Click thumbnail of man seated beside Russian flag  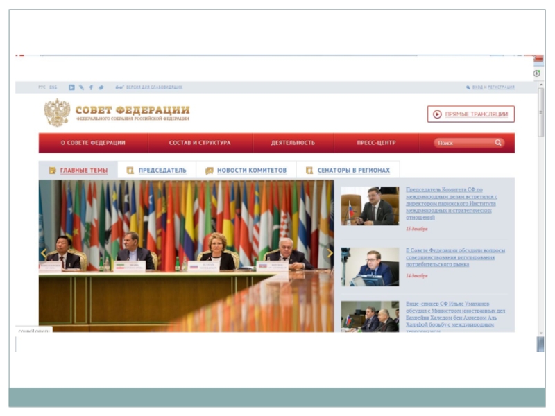pyautogui.click(x=370, y=206)
